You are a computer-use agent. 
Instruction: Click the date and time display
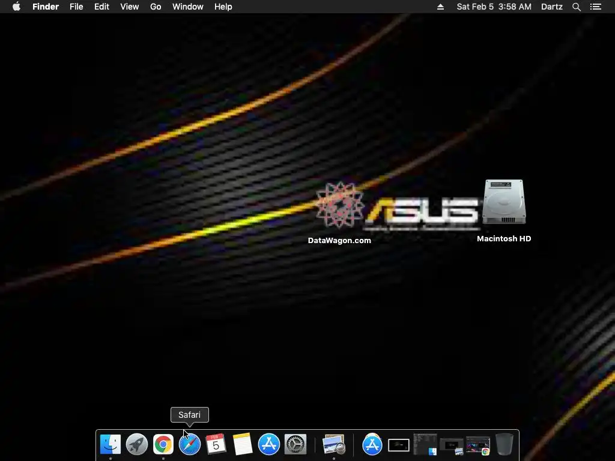coord(494,7)
